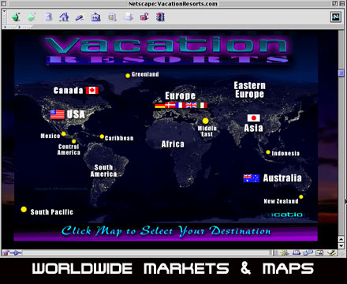
Task: Expand the second collapsed toolbar tab
Action: coord(24,27)
